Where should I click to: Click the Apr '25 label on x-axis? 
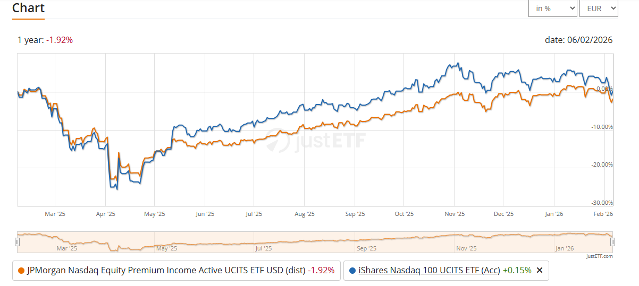click(x=106, y=214)
